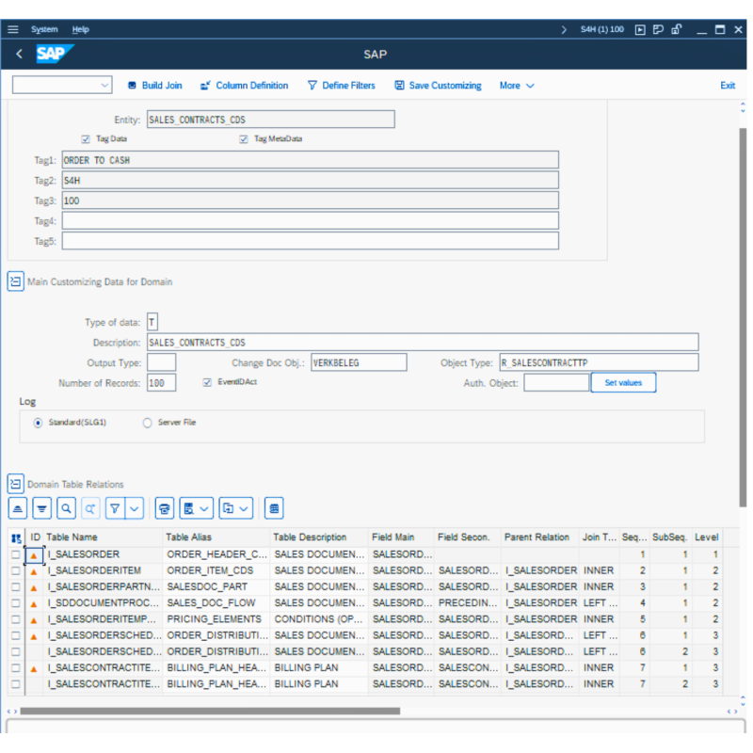753x753 pixels.
Task: Click the magnifier search icon in table toolbar
Action: click(x=66, y=508)
